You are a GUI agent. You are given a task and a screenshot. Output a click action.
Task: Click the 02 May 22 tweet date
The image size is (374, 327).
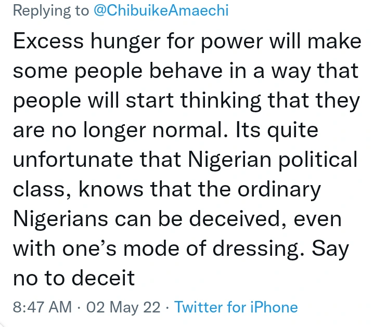(123, 307)
